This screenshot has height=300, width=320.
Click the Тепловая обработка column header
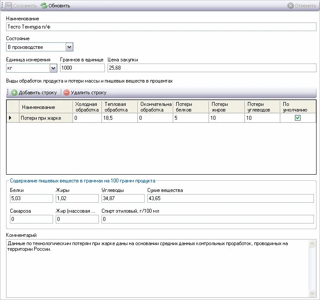point(120,107)
